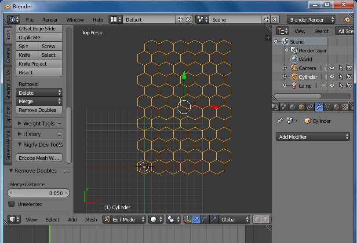Select the World item in the outliner

[305, 59]
